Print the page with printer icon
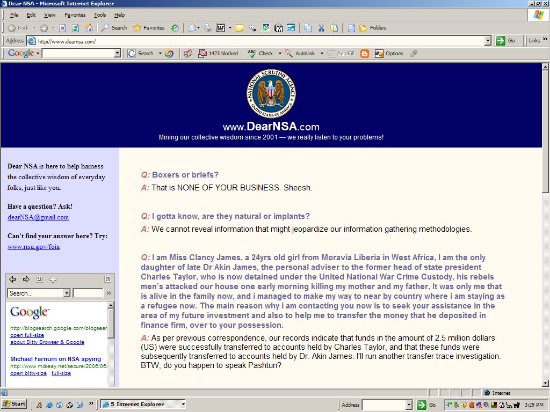The height and width of the screenshot is (412, 550). tap(208, 28)
